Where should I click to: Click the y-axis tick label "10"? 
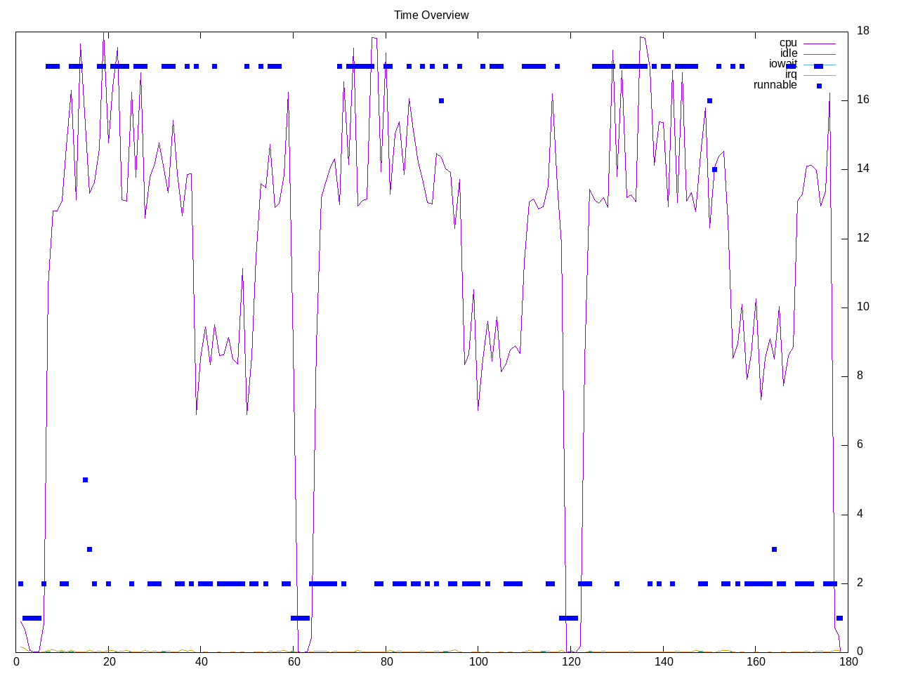[x=863, y=307]
